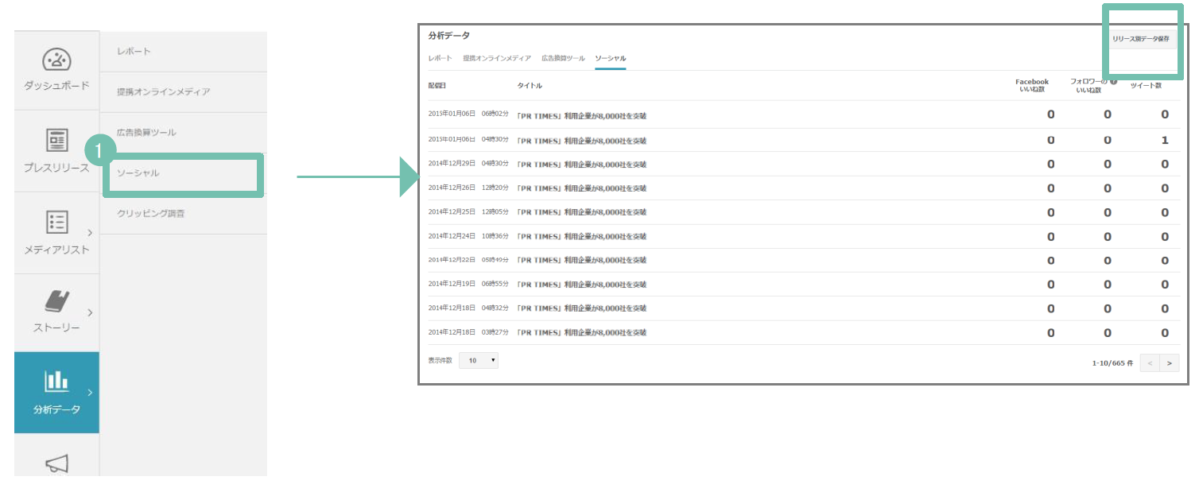Click the リリース別データ保存 button

1140,39
